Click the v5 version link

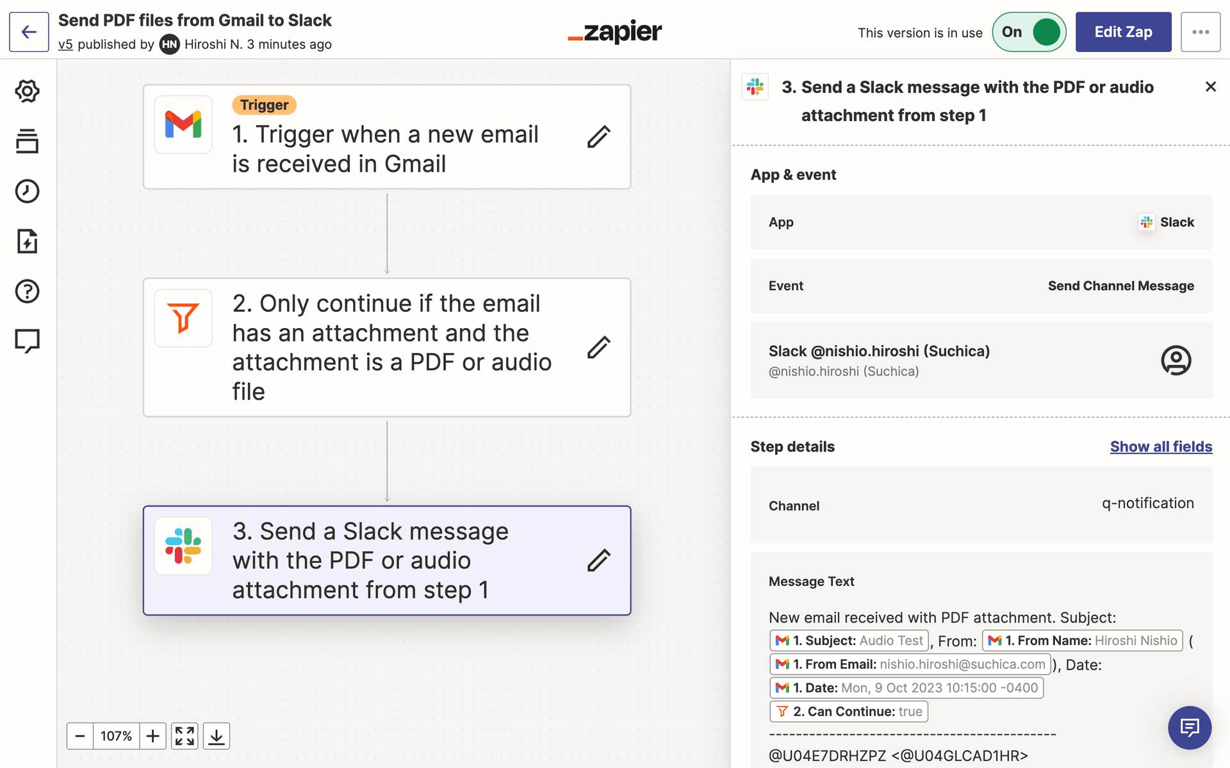(x=65, y=44)
